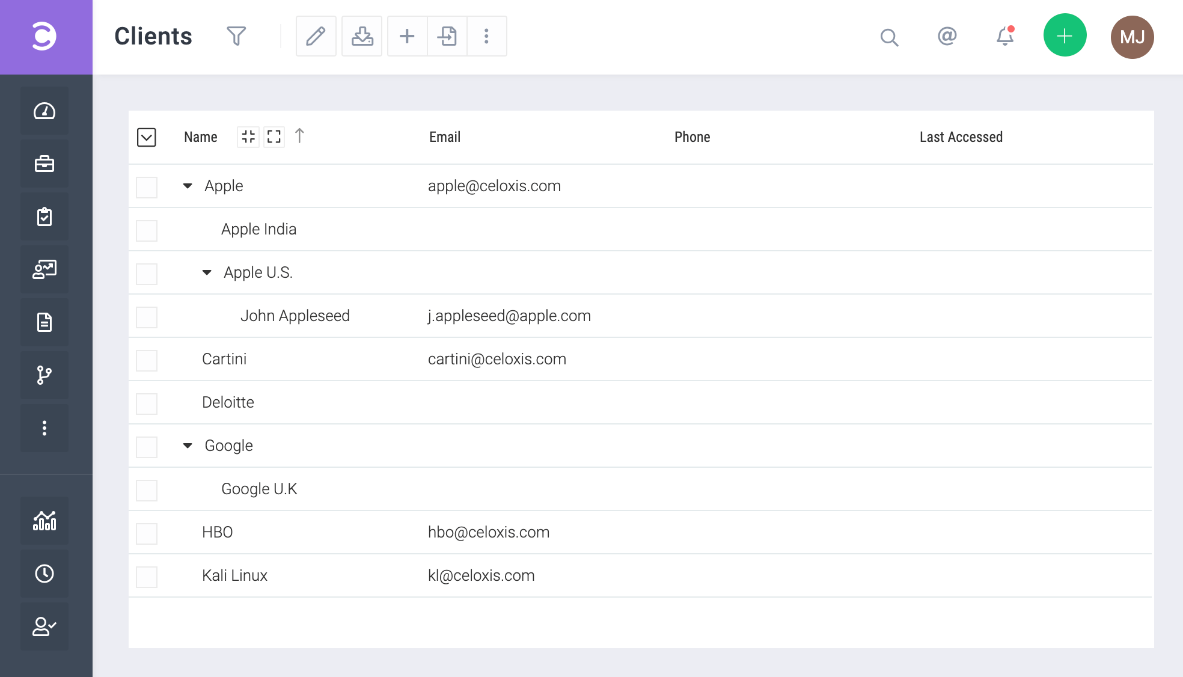Screen dimensions: 1183x677
Task: Open notifications bell icon
Action: pyautogui.click(x=1005, y=36)
